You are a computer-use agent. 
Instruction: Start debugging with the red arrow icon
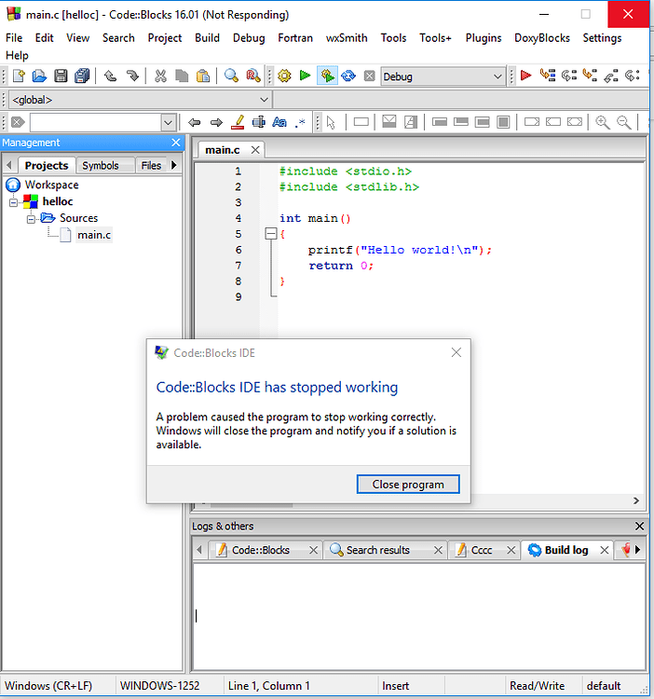(526, 76)
